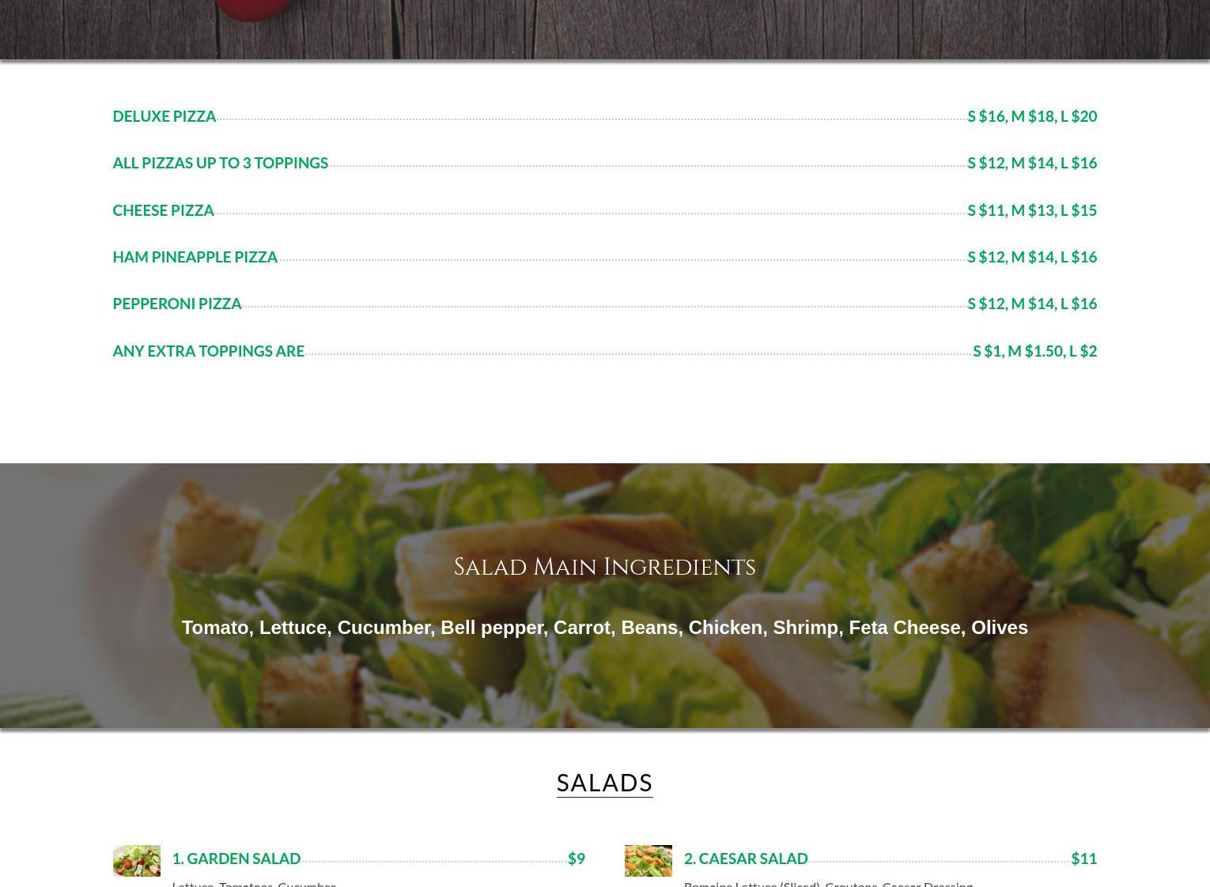Select the 1. Garden Salad title
1210x887 pixels.
coord(236,859)
